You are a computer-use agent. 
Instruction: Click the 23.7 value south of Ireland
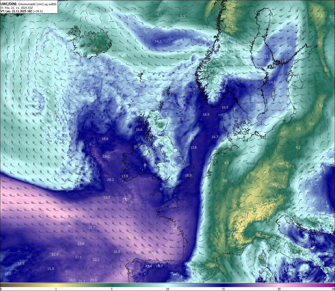[x=107, y=197]
